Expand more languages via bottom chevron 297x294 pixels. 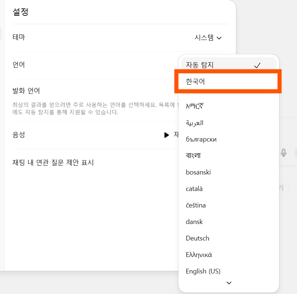(x=229, y=283)
